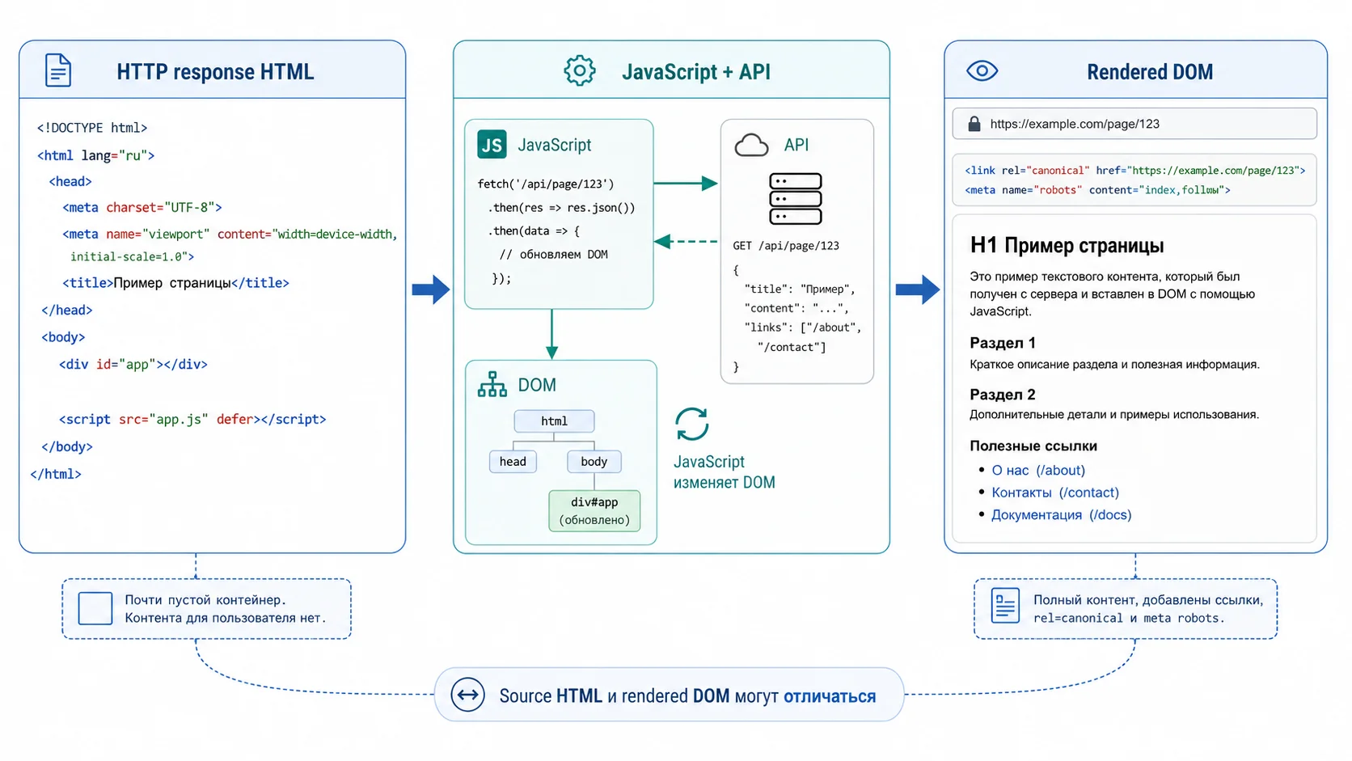The image size is (1352, 761).
Task: Click the cloud icon next to API
Action: click(751, 146)
